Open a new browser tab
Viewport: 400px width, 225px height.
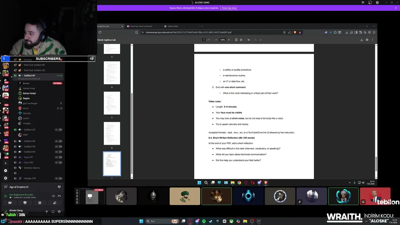pyautogui.click(x=202, y=26)
